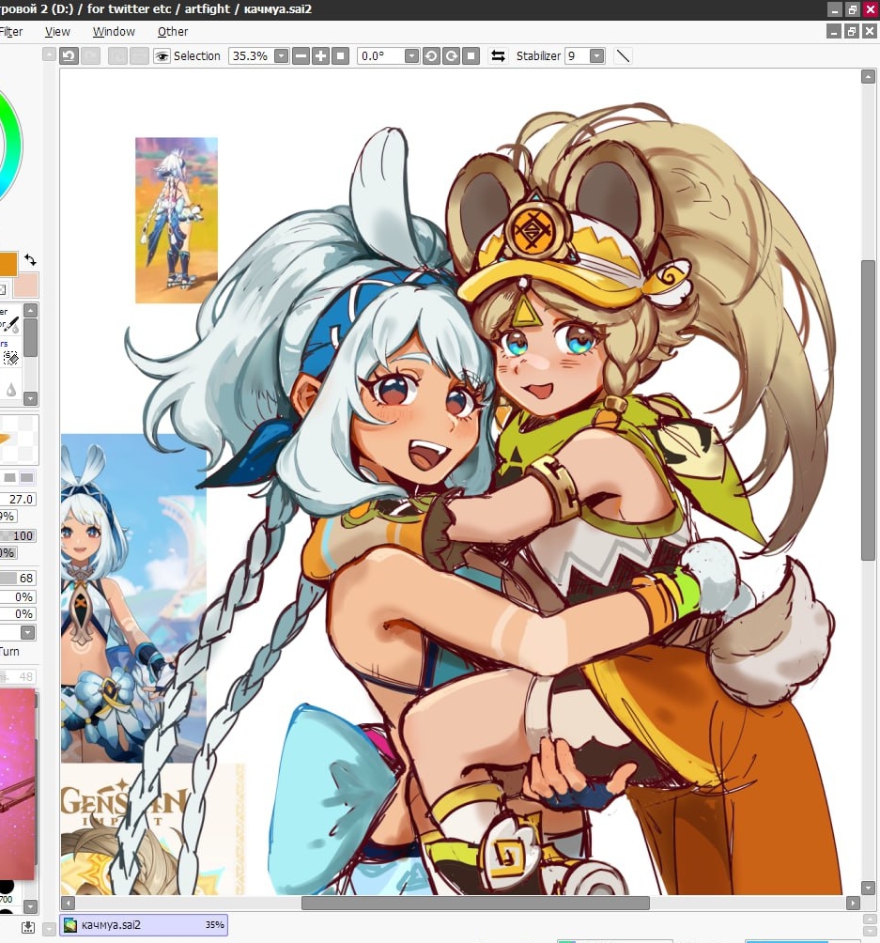Rotate canvas counterclockwise
The image size is (880, 943).
click(431, 56)
